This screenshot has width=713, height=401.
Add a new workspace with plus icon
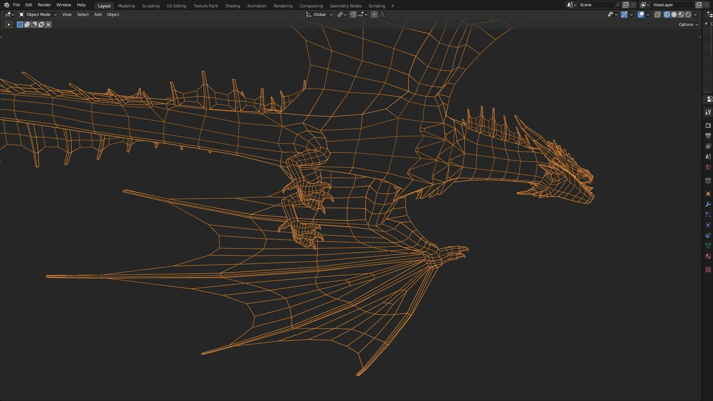pos(393,6)
